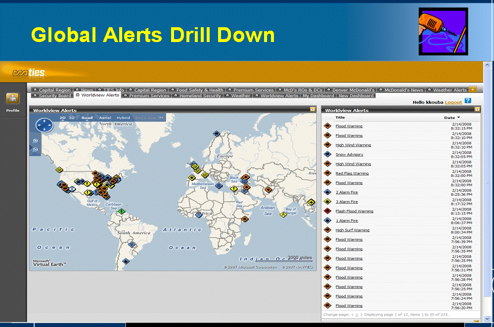Open the 2 Alarm Fire alert link
Screen dimensions: 494x327
pyautogui.click(x=347, y=192)
